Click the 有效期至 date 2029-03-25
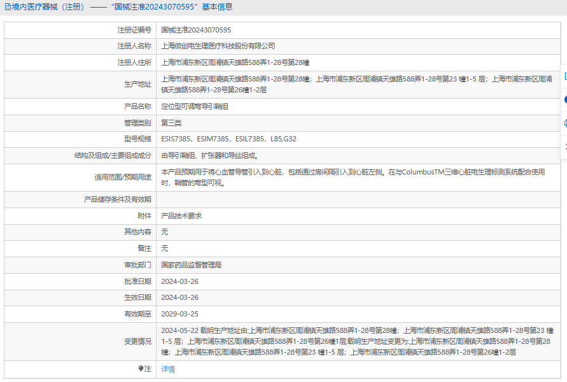This screenshot has width=567, height=382. pos(179,314)
